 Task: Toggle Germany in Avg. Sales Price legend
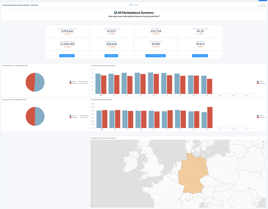click(x=261, y=82)
